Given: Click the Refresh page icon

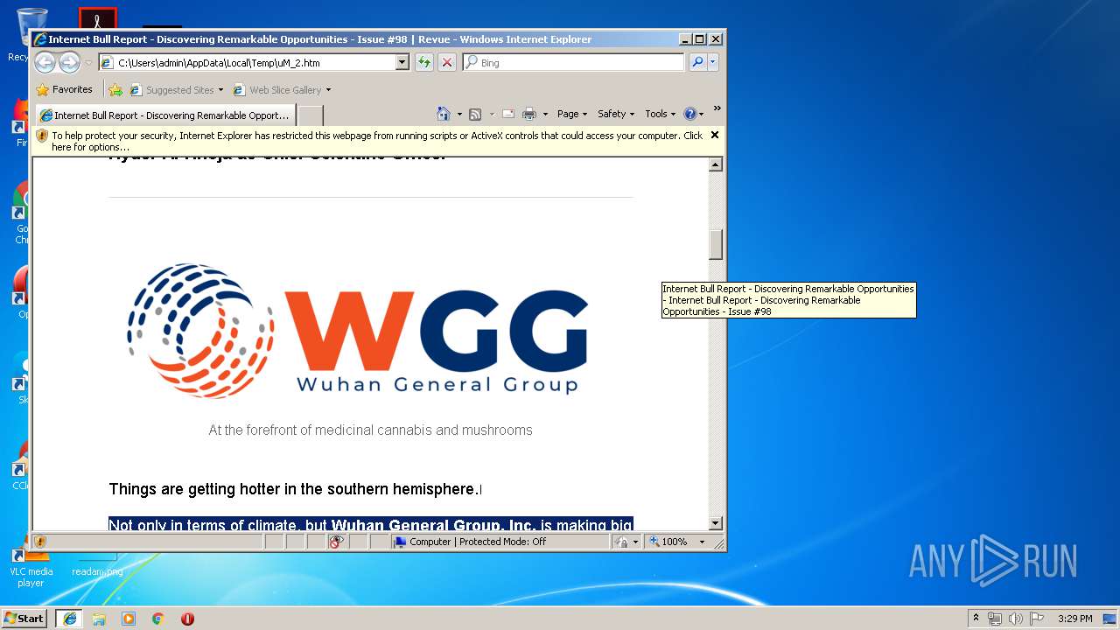Looking at the screenshot, I should (424, 62).
